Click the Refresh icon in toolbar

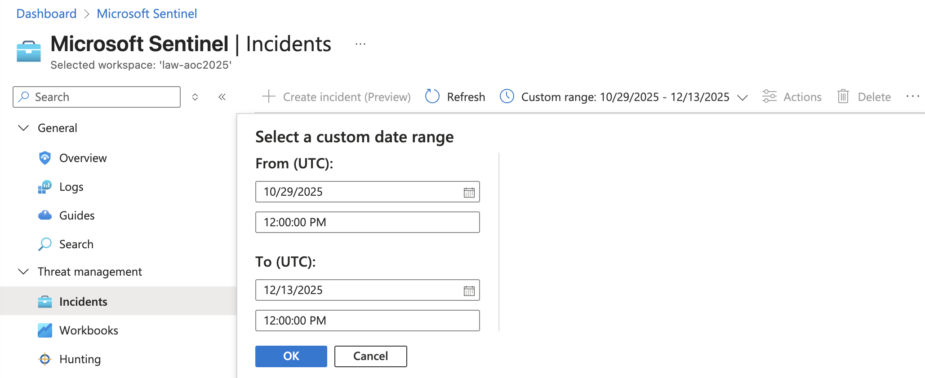click(x=432, y=97)
